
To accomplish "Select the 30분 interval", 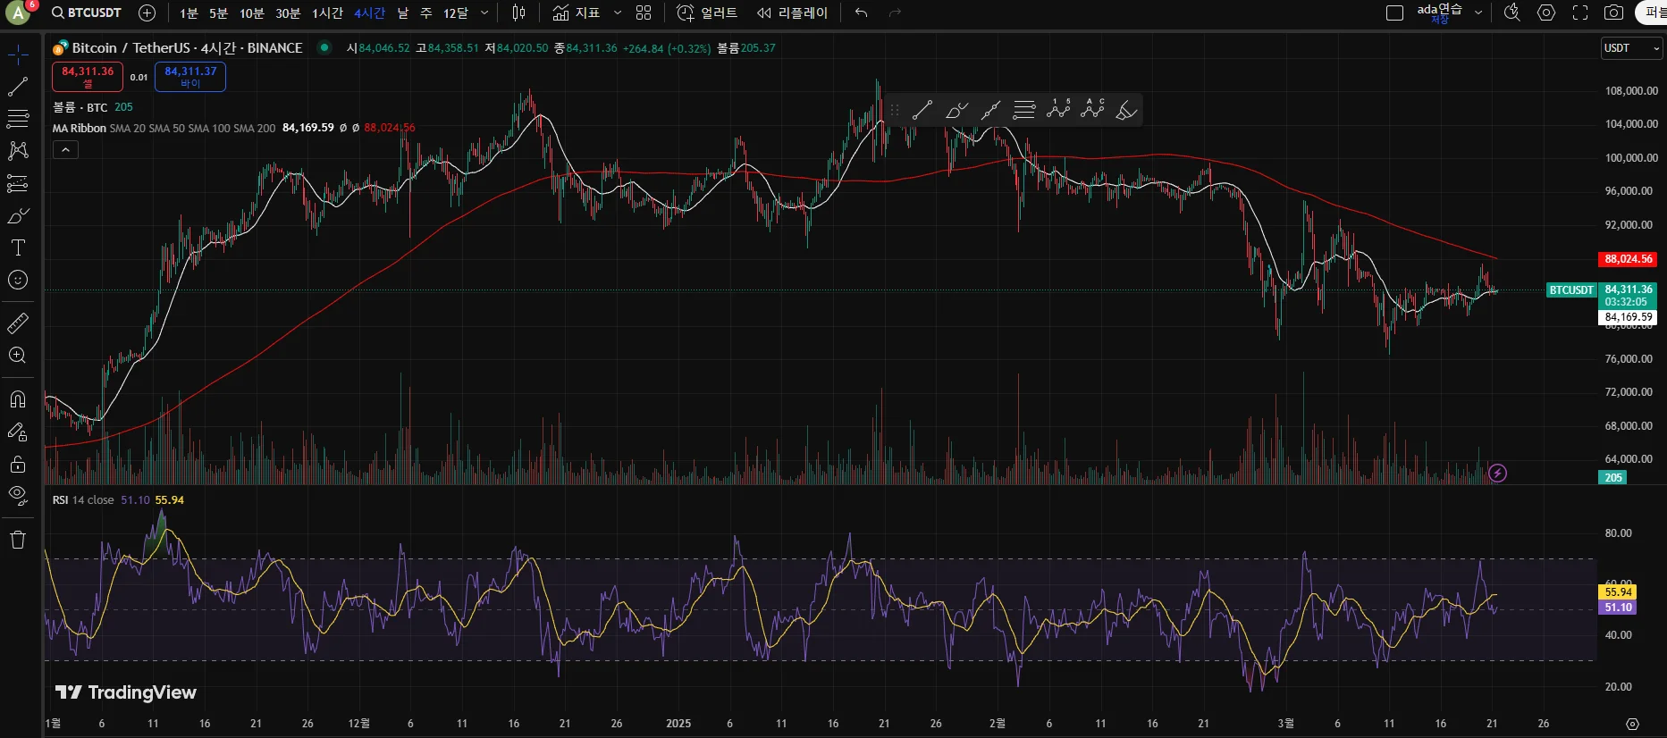I will coord(288,13).
